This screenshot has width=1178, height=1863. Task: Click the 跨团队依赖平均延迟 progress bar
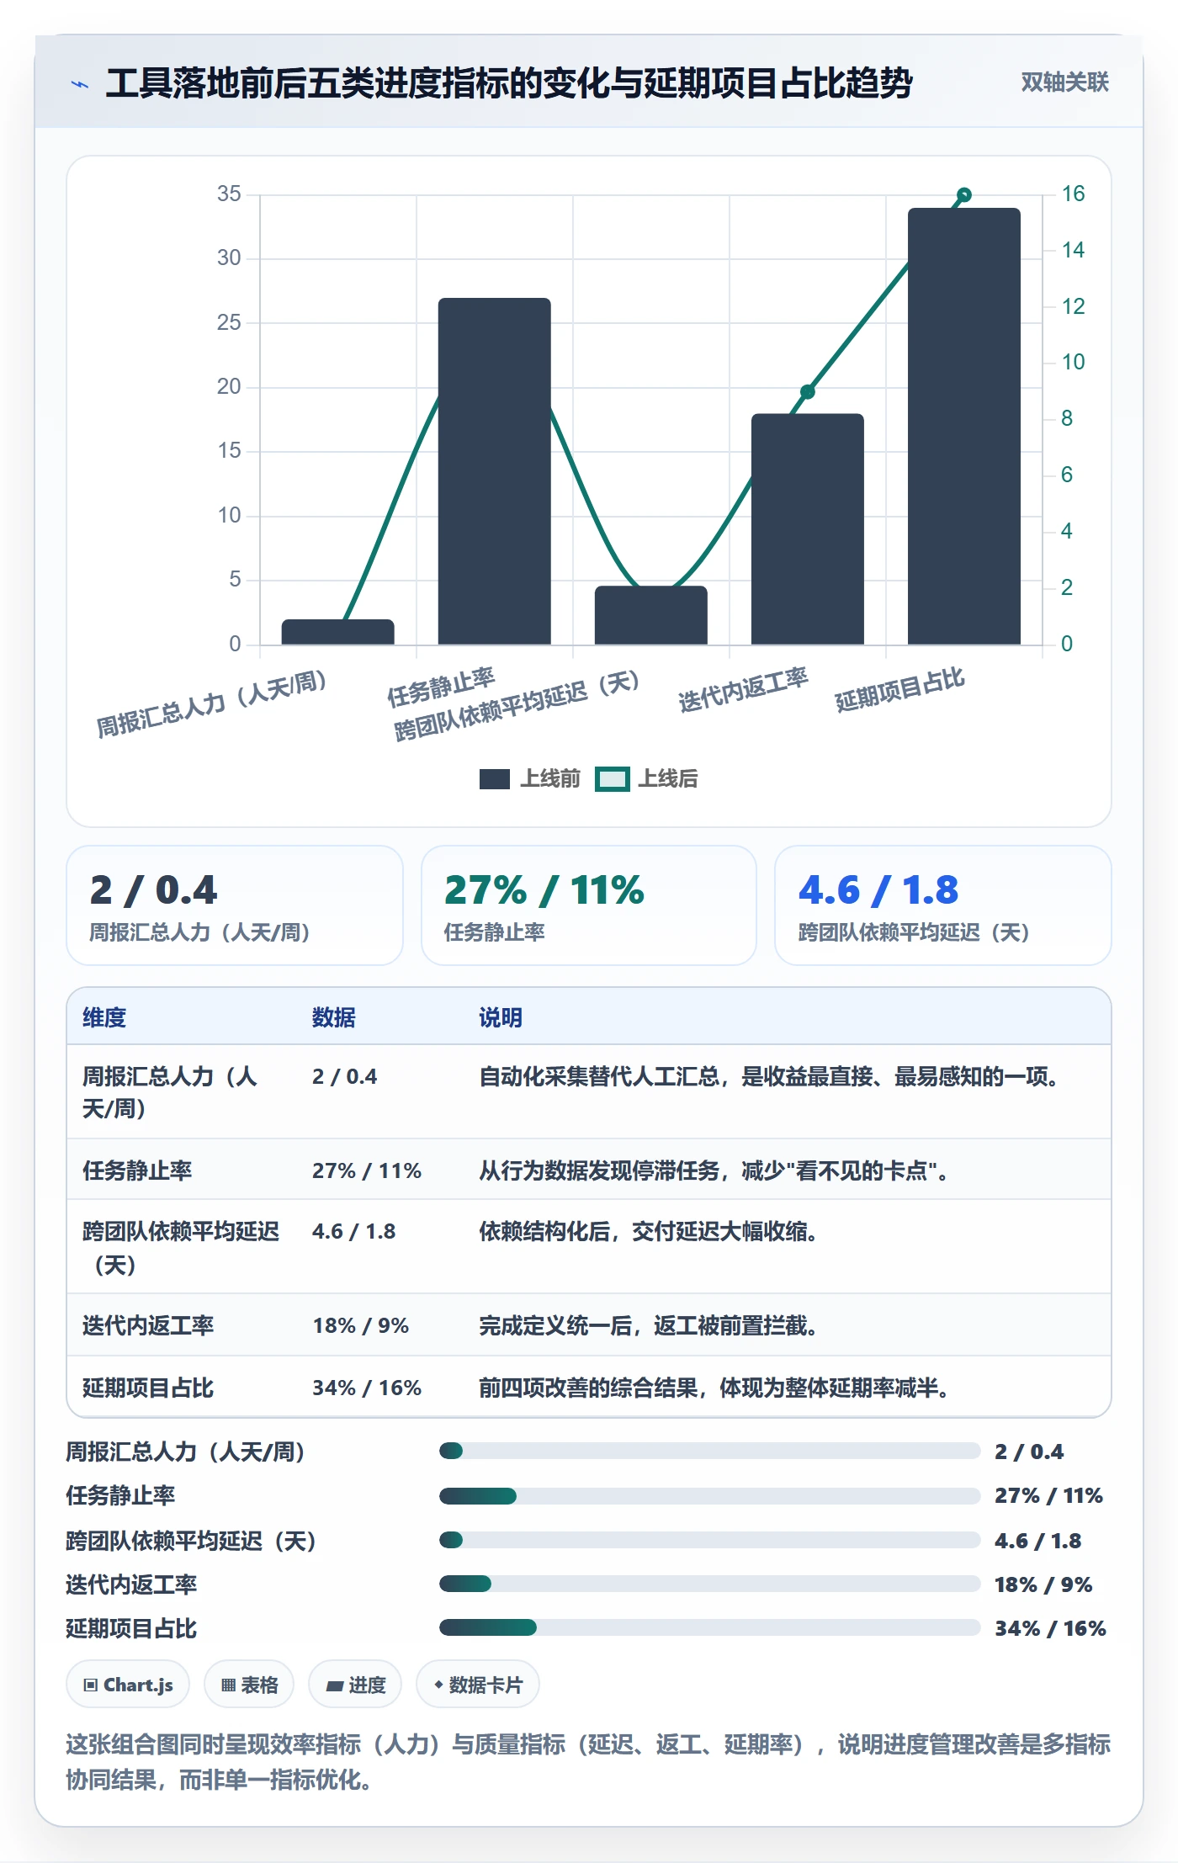click(709, 1540)
